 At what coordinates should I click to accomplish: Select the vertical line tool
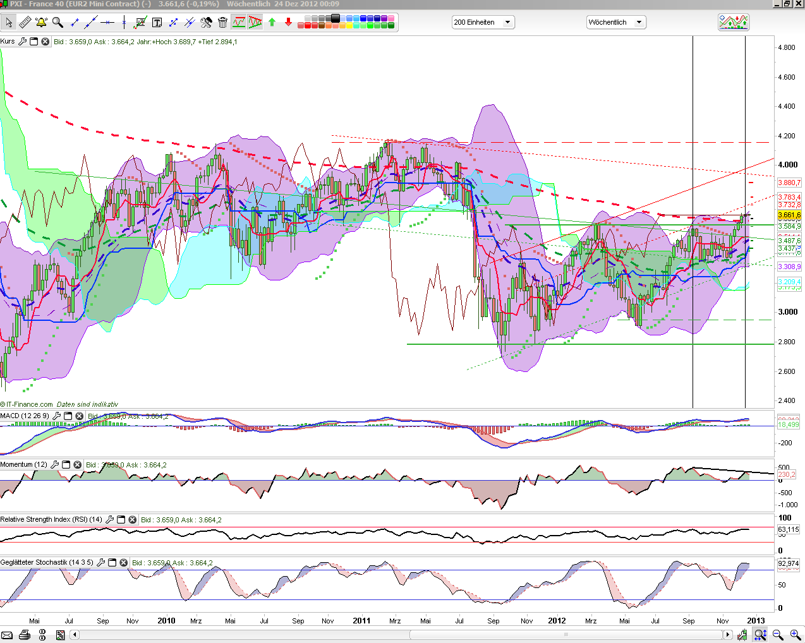124,23
